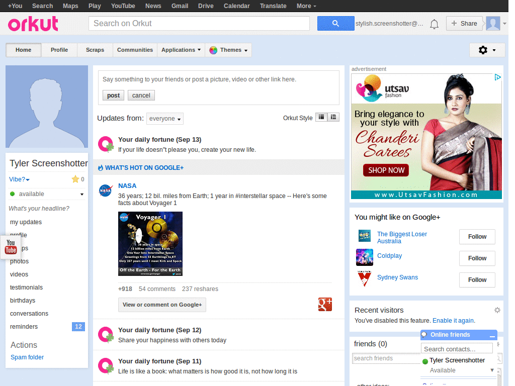Viewport: 515px width, 386px height.
Task: Click the Sep 12 fortune flower icon
Action: point(106,335)
